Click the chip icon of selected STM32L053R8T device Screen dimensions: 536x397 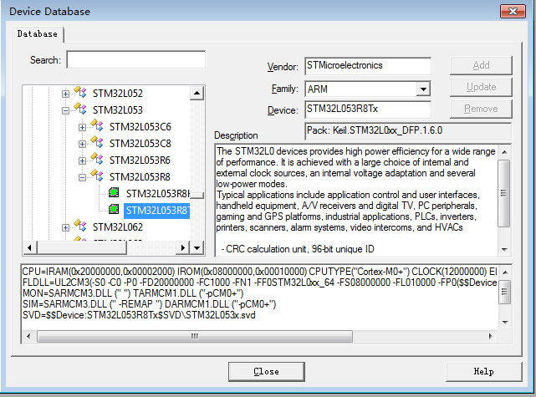(x=114, y=209)
